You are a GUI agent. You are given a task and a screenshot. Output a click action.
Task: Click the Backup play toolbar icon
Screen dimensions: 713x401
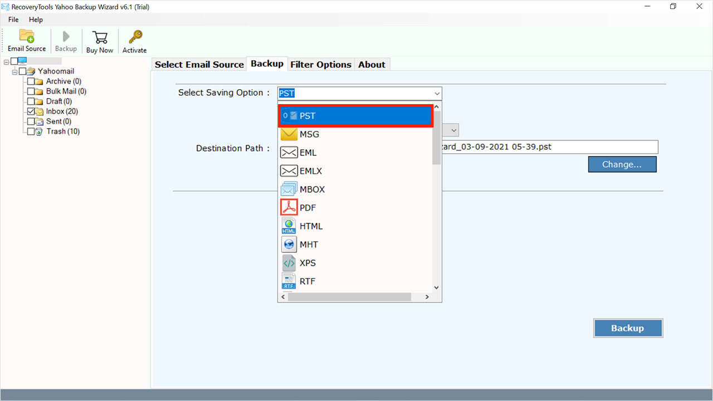66,37
